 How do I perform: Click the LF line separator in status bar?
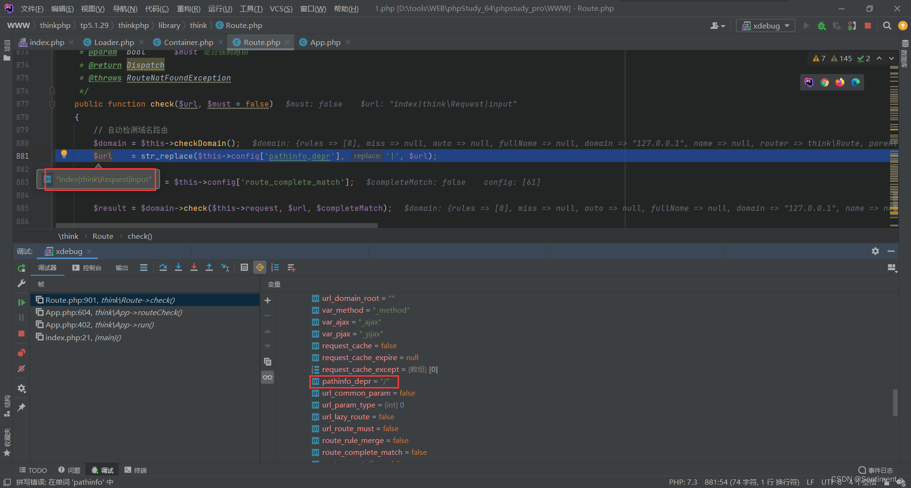point(810,482)
